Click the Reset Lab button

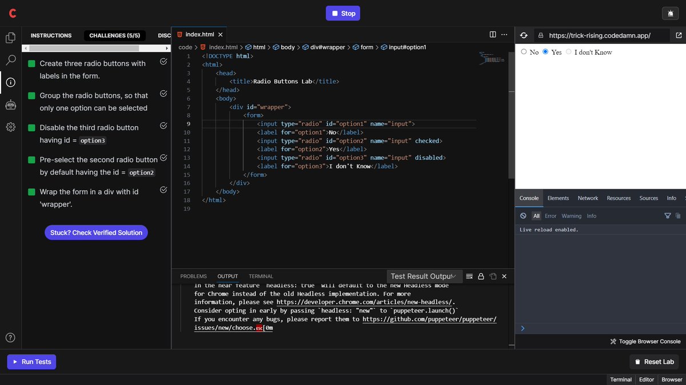click(654, 362)
